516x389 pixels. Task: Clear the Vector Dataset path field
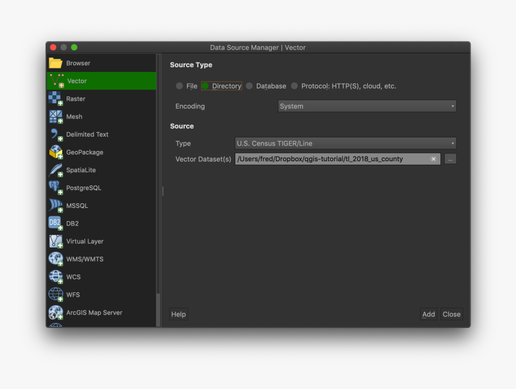(433, 159)
